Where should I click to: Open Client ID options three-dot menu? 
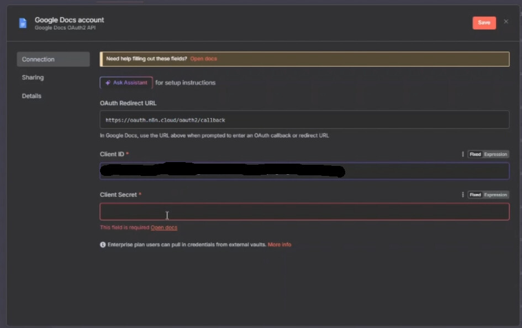point(463,154)
